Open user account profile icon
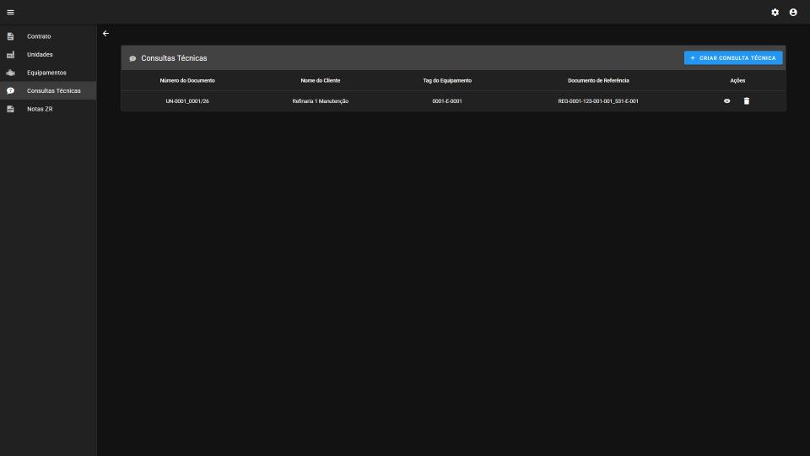 [x=793, y=12]
